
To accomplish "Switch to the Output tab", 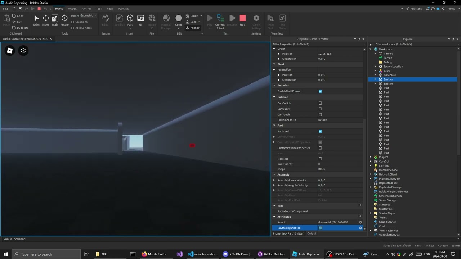I will tap(312, 233).
